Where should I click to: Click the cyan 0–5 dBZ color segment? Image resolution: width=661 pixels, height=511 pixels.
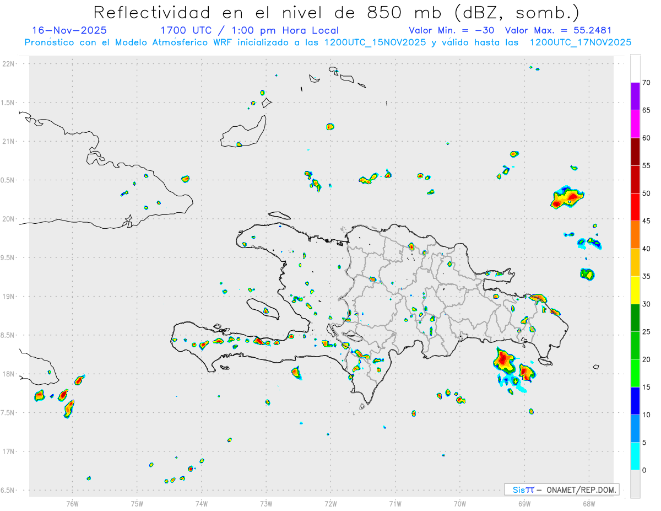click(x=635, y=456)
